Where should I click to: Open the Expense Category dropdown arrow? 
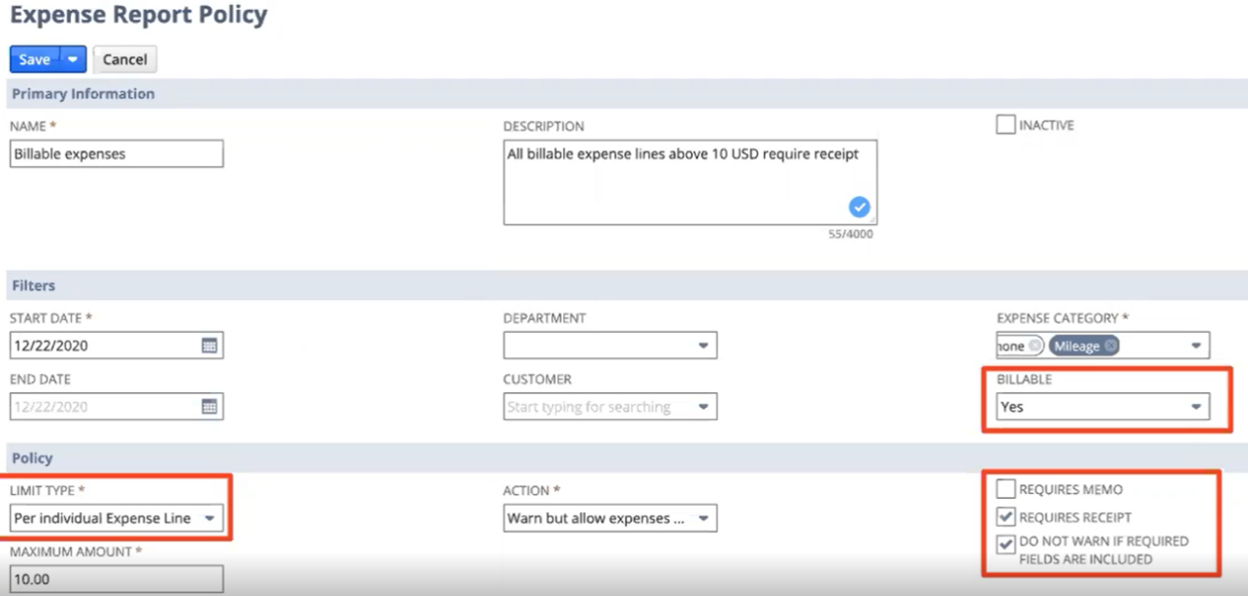[1196, 346]
